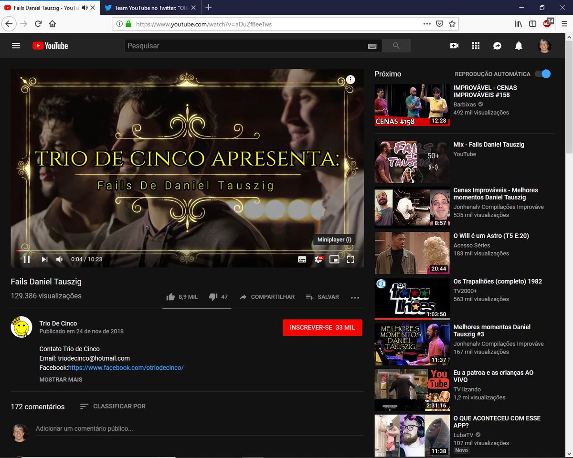
Task: Open a new browser tab
Action: tap(208, 7)
